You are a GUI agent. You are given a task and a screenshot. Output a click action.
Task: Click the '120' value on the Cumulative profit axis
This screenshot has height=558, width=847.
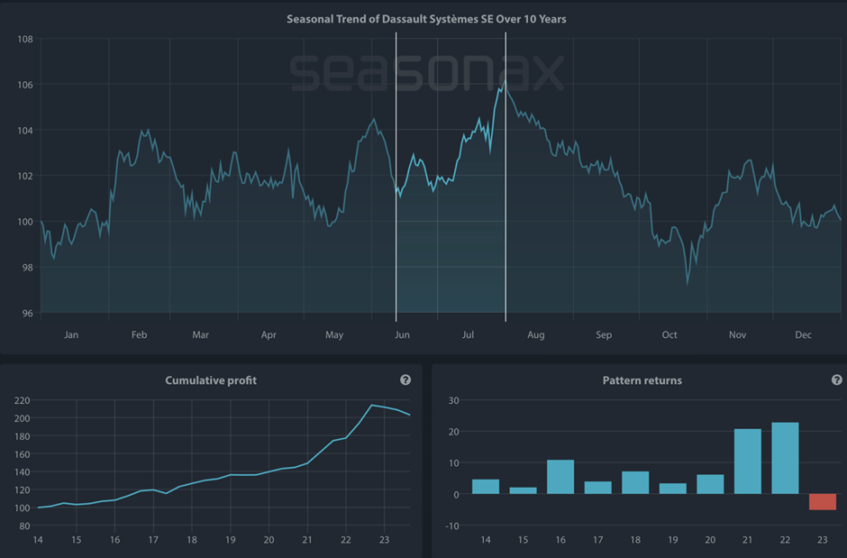[x=23, y=489]
